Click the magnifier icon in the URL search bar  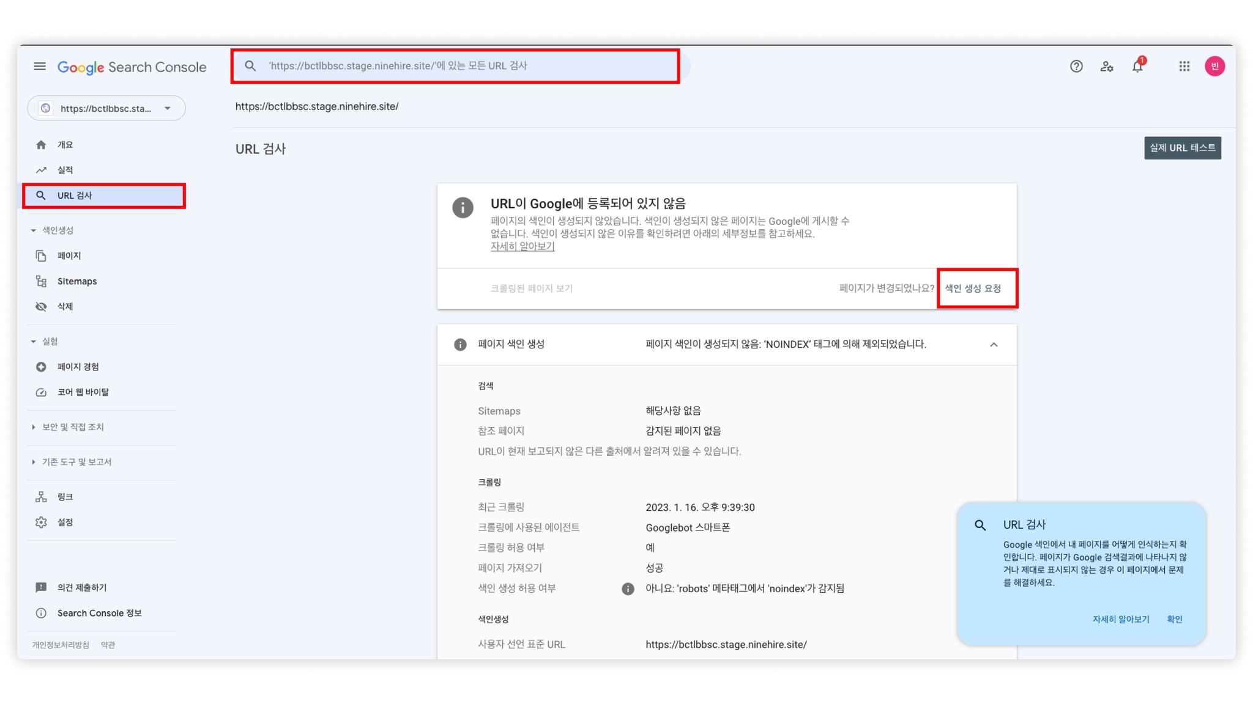[250, 65]
